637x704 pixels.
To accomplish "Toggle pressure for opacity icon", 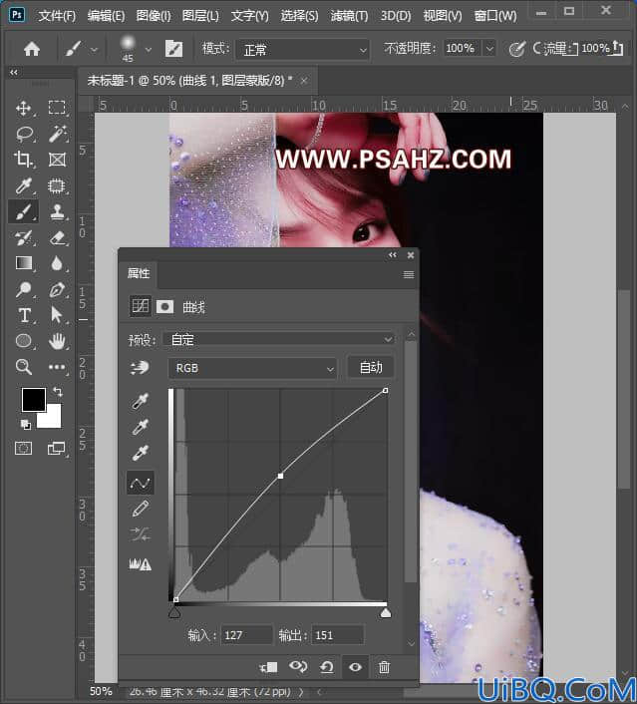I will tap(516, 49).
